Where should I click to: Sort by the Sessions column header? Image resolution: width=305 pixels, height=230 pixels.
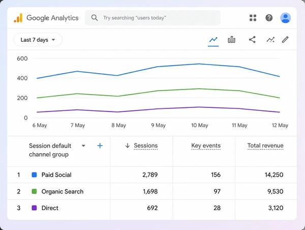(x=146, y=146)
